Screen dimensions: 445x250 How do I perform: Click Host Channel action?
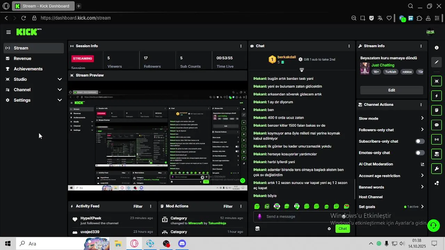point(371,197)
